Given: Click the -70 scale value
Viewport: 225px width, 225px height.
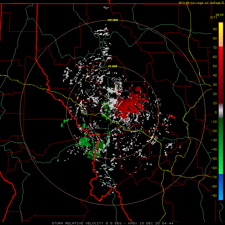Looking at the screenshot, I should click(214, 177).
